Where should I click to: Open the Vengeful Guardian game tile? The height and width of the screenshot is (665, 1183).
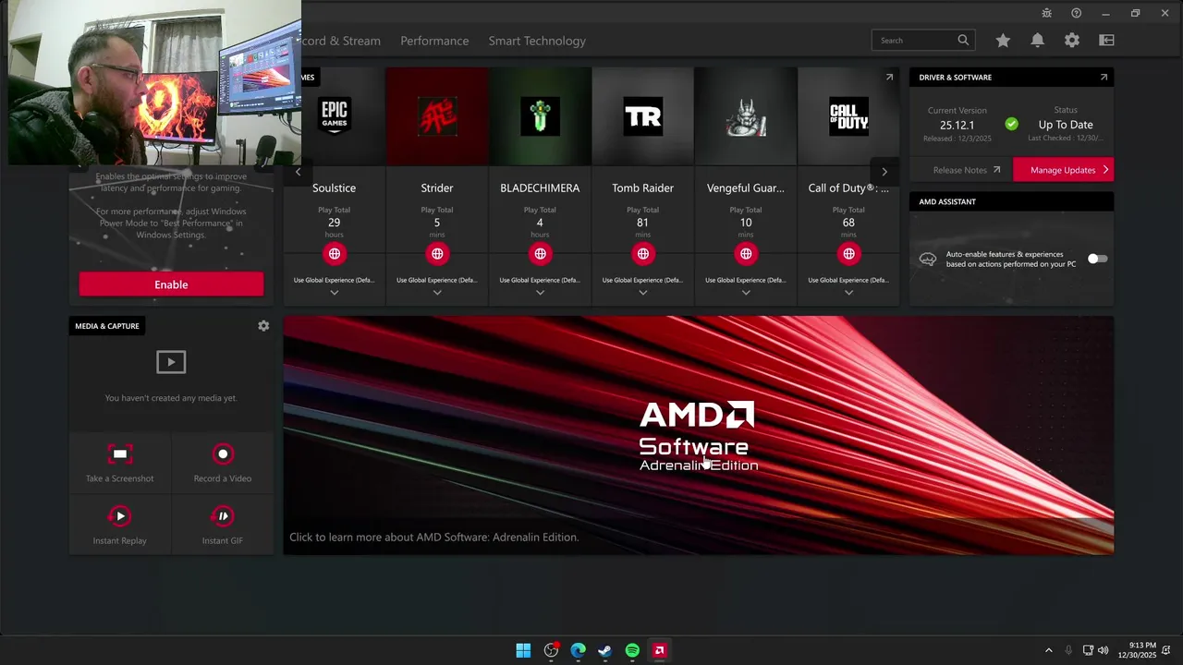tap(746, 116)
